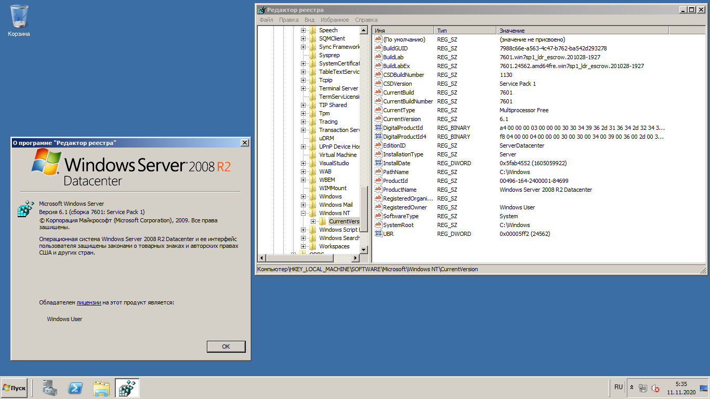Select the Virtual Machine tree item

tap(338, 155)
